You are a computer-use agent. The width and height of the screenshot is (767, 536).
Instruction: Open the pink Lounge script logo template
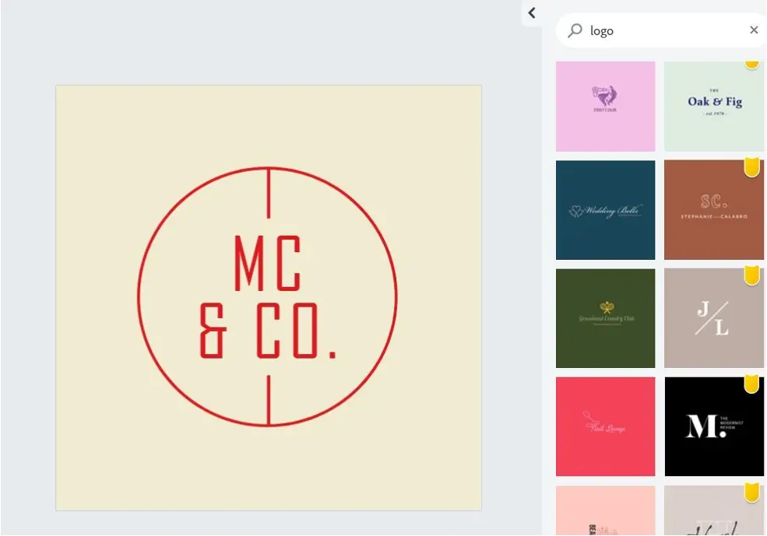[x=606, y=426]
